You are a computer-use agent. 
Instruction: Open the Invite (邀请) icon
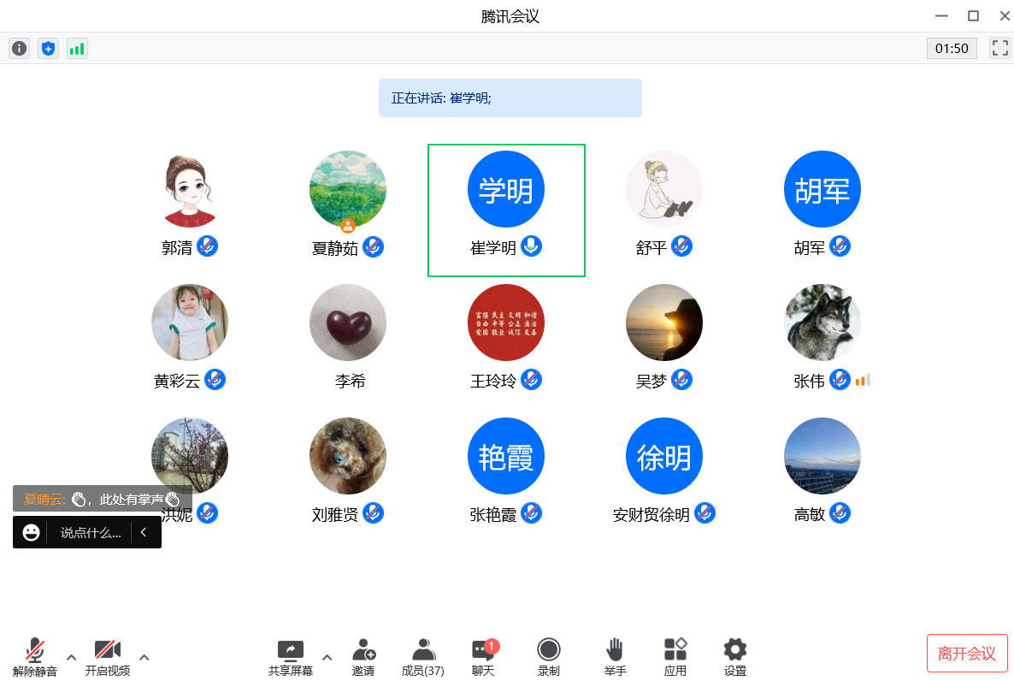[x=363, y=656]
